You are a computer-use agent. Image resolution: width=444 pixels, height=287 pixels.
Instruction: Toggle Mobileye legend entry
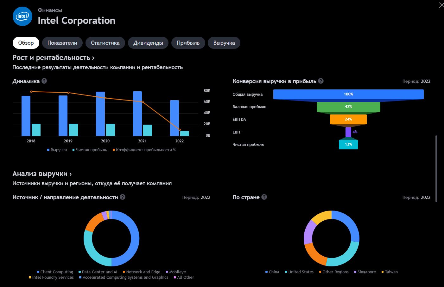[176, 272]
